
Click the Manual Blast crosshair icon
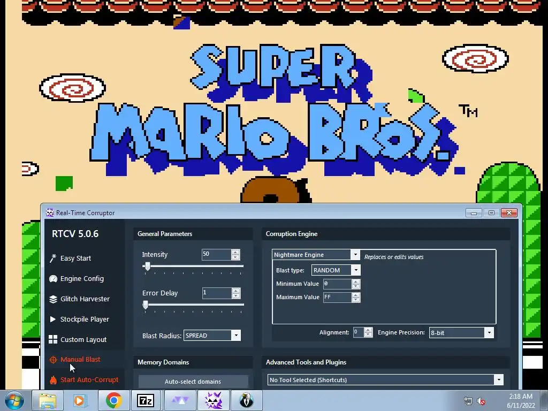point(53,360)
